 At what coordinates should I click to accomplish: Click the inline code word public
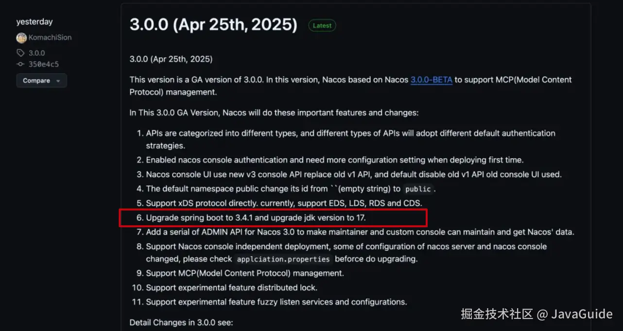417,189
